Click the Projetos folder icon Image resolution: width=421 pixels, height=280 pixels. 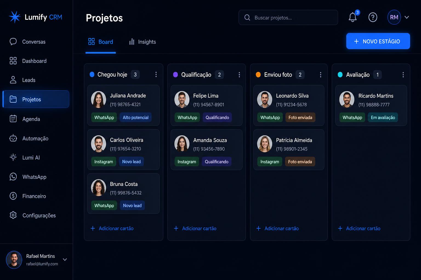[13, 99]
